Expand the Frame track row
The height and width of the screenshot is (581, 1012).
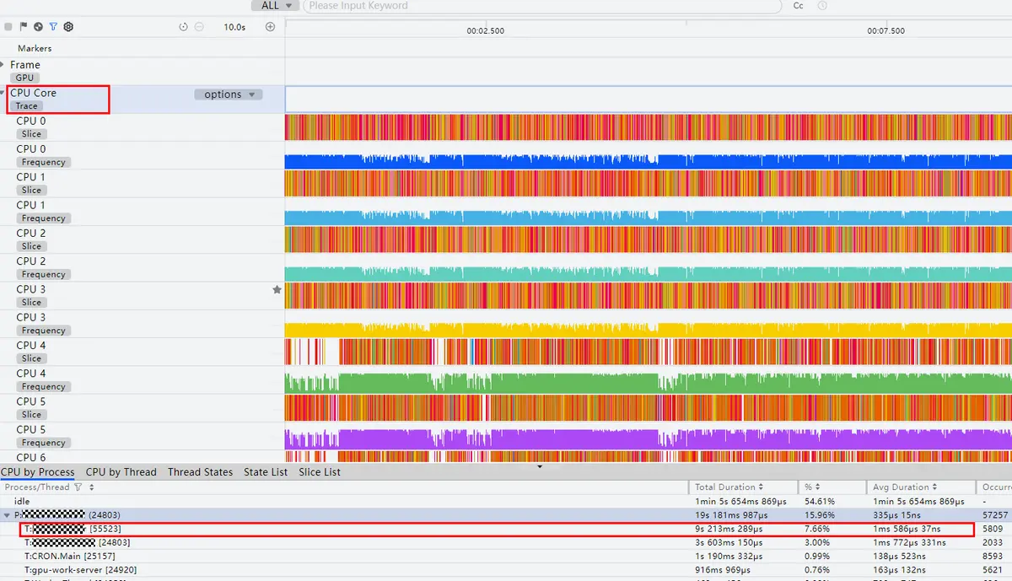[3, 65]
